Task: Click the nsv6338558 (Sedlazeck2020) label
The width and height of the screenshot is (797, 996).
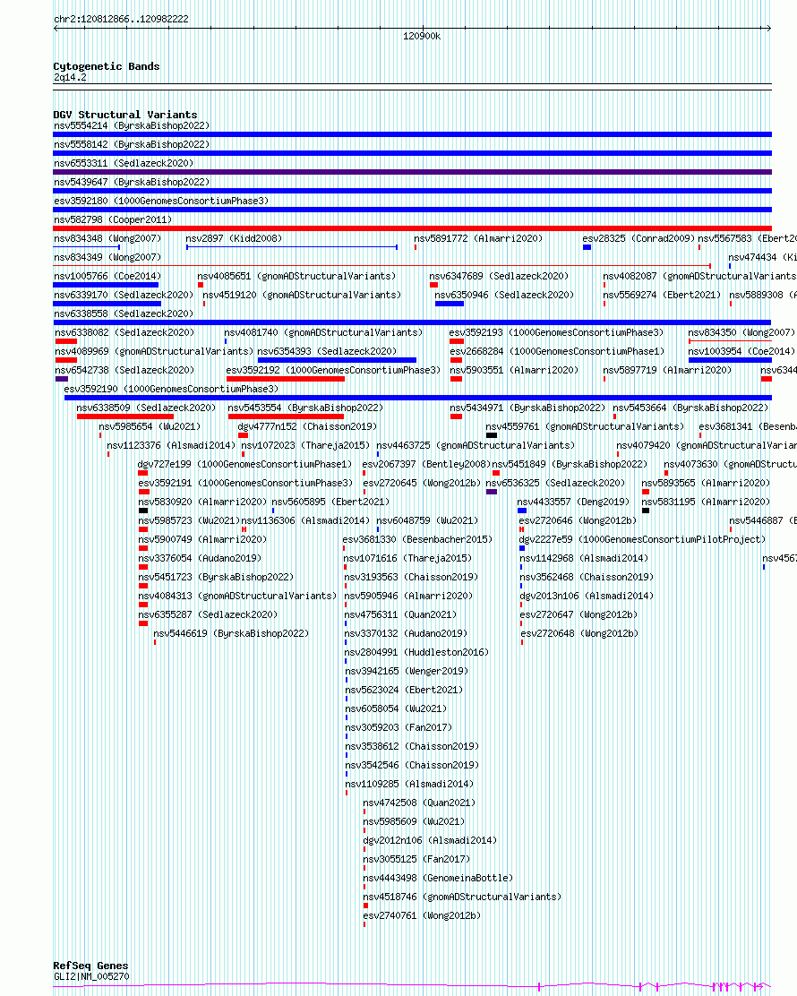Action: click(x=124, y=313)
